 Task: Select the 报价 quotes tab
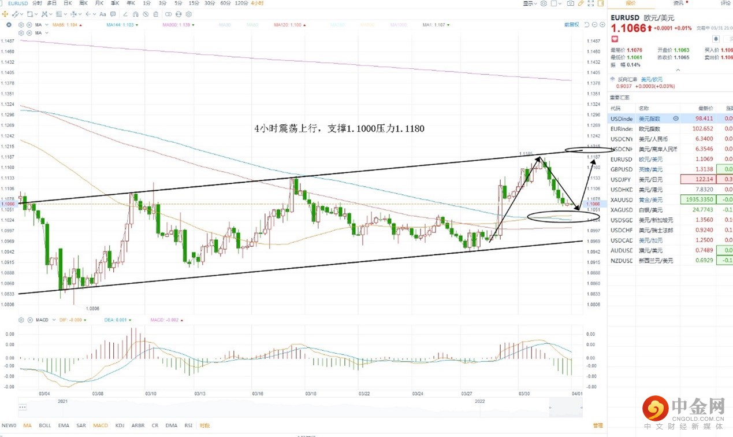631,3
